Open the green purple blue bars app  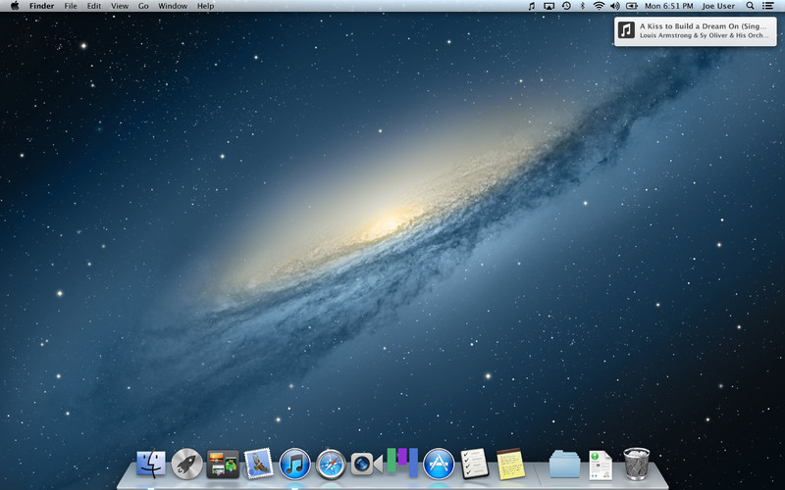point(402,462)
